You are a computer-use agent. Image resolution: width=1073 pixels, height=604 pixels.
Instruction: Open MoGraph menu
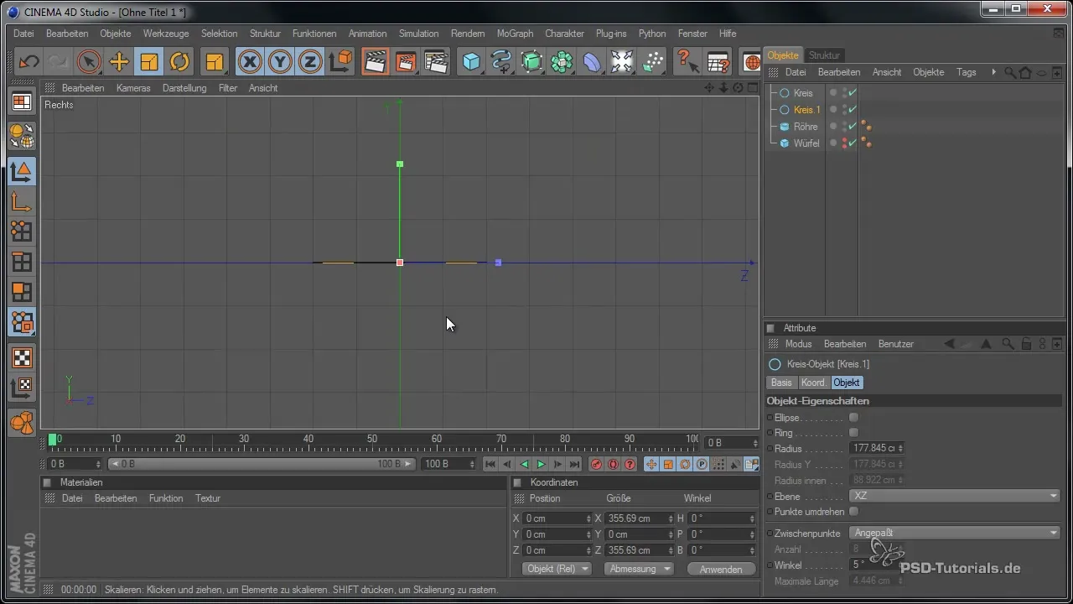(515, 34)
